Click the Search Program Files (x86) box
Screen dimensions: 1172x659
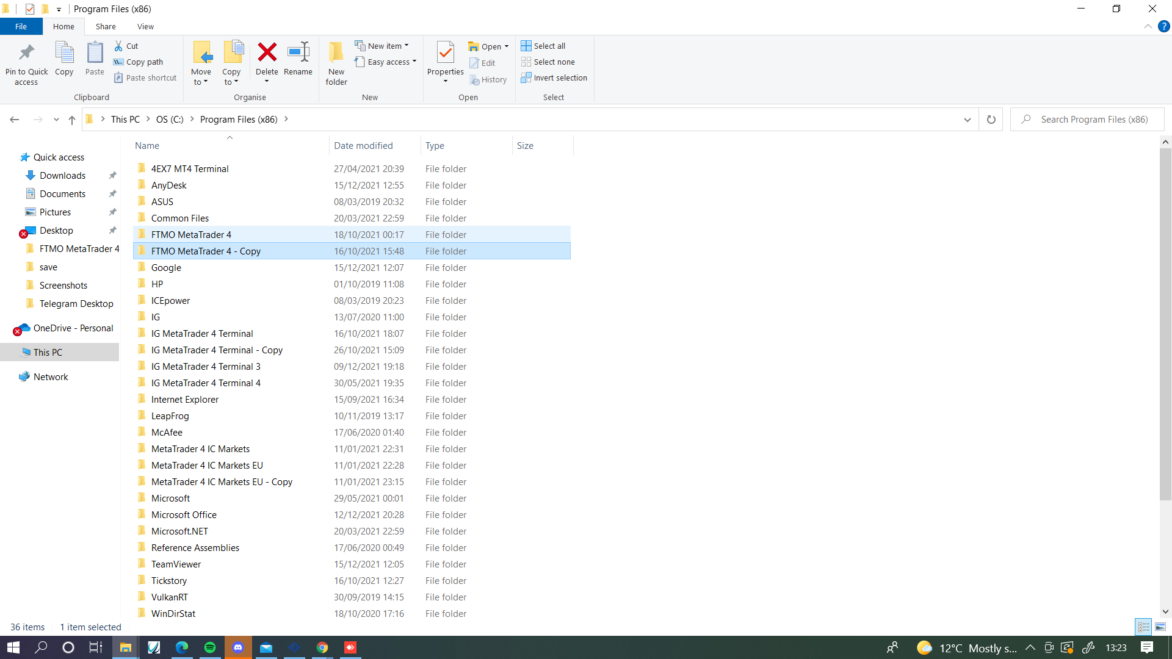1088,120
